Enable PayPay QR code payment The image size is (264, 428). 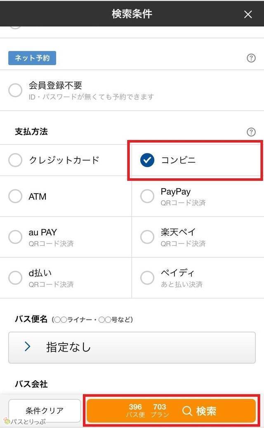(x=147, y=196)
